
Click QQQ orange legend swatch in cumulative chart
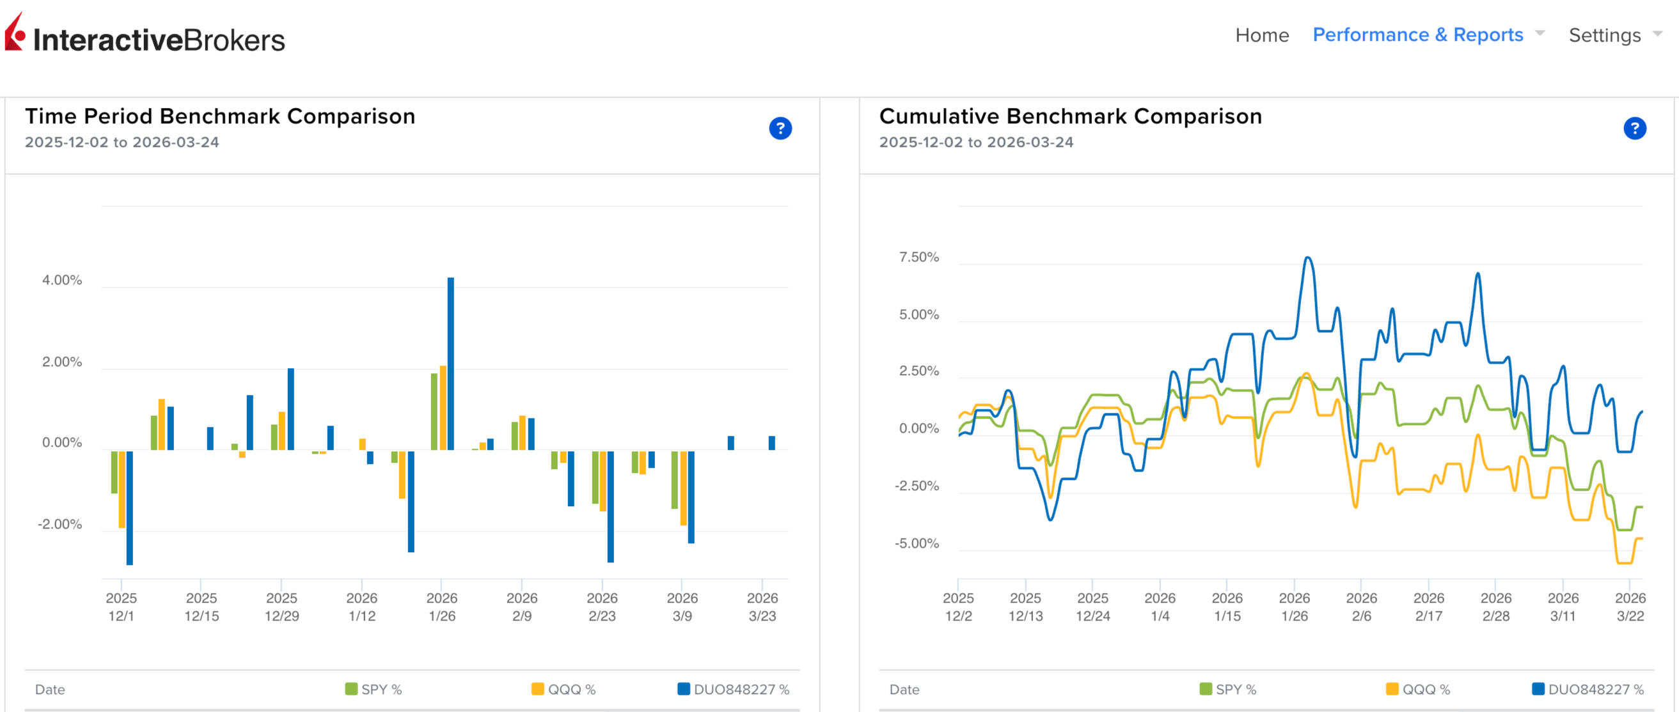point(1392,688)
